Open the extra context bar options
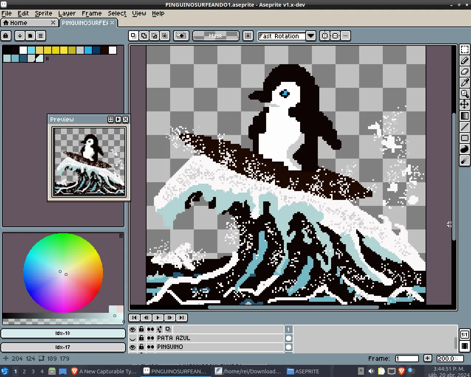 point(345,36)
